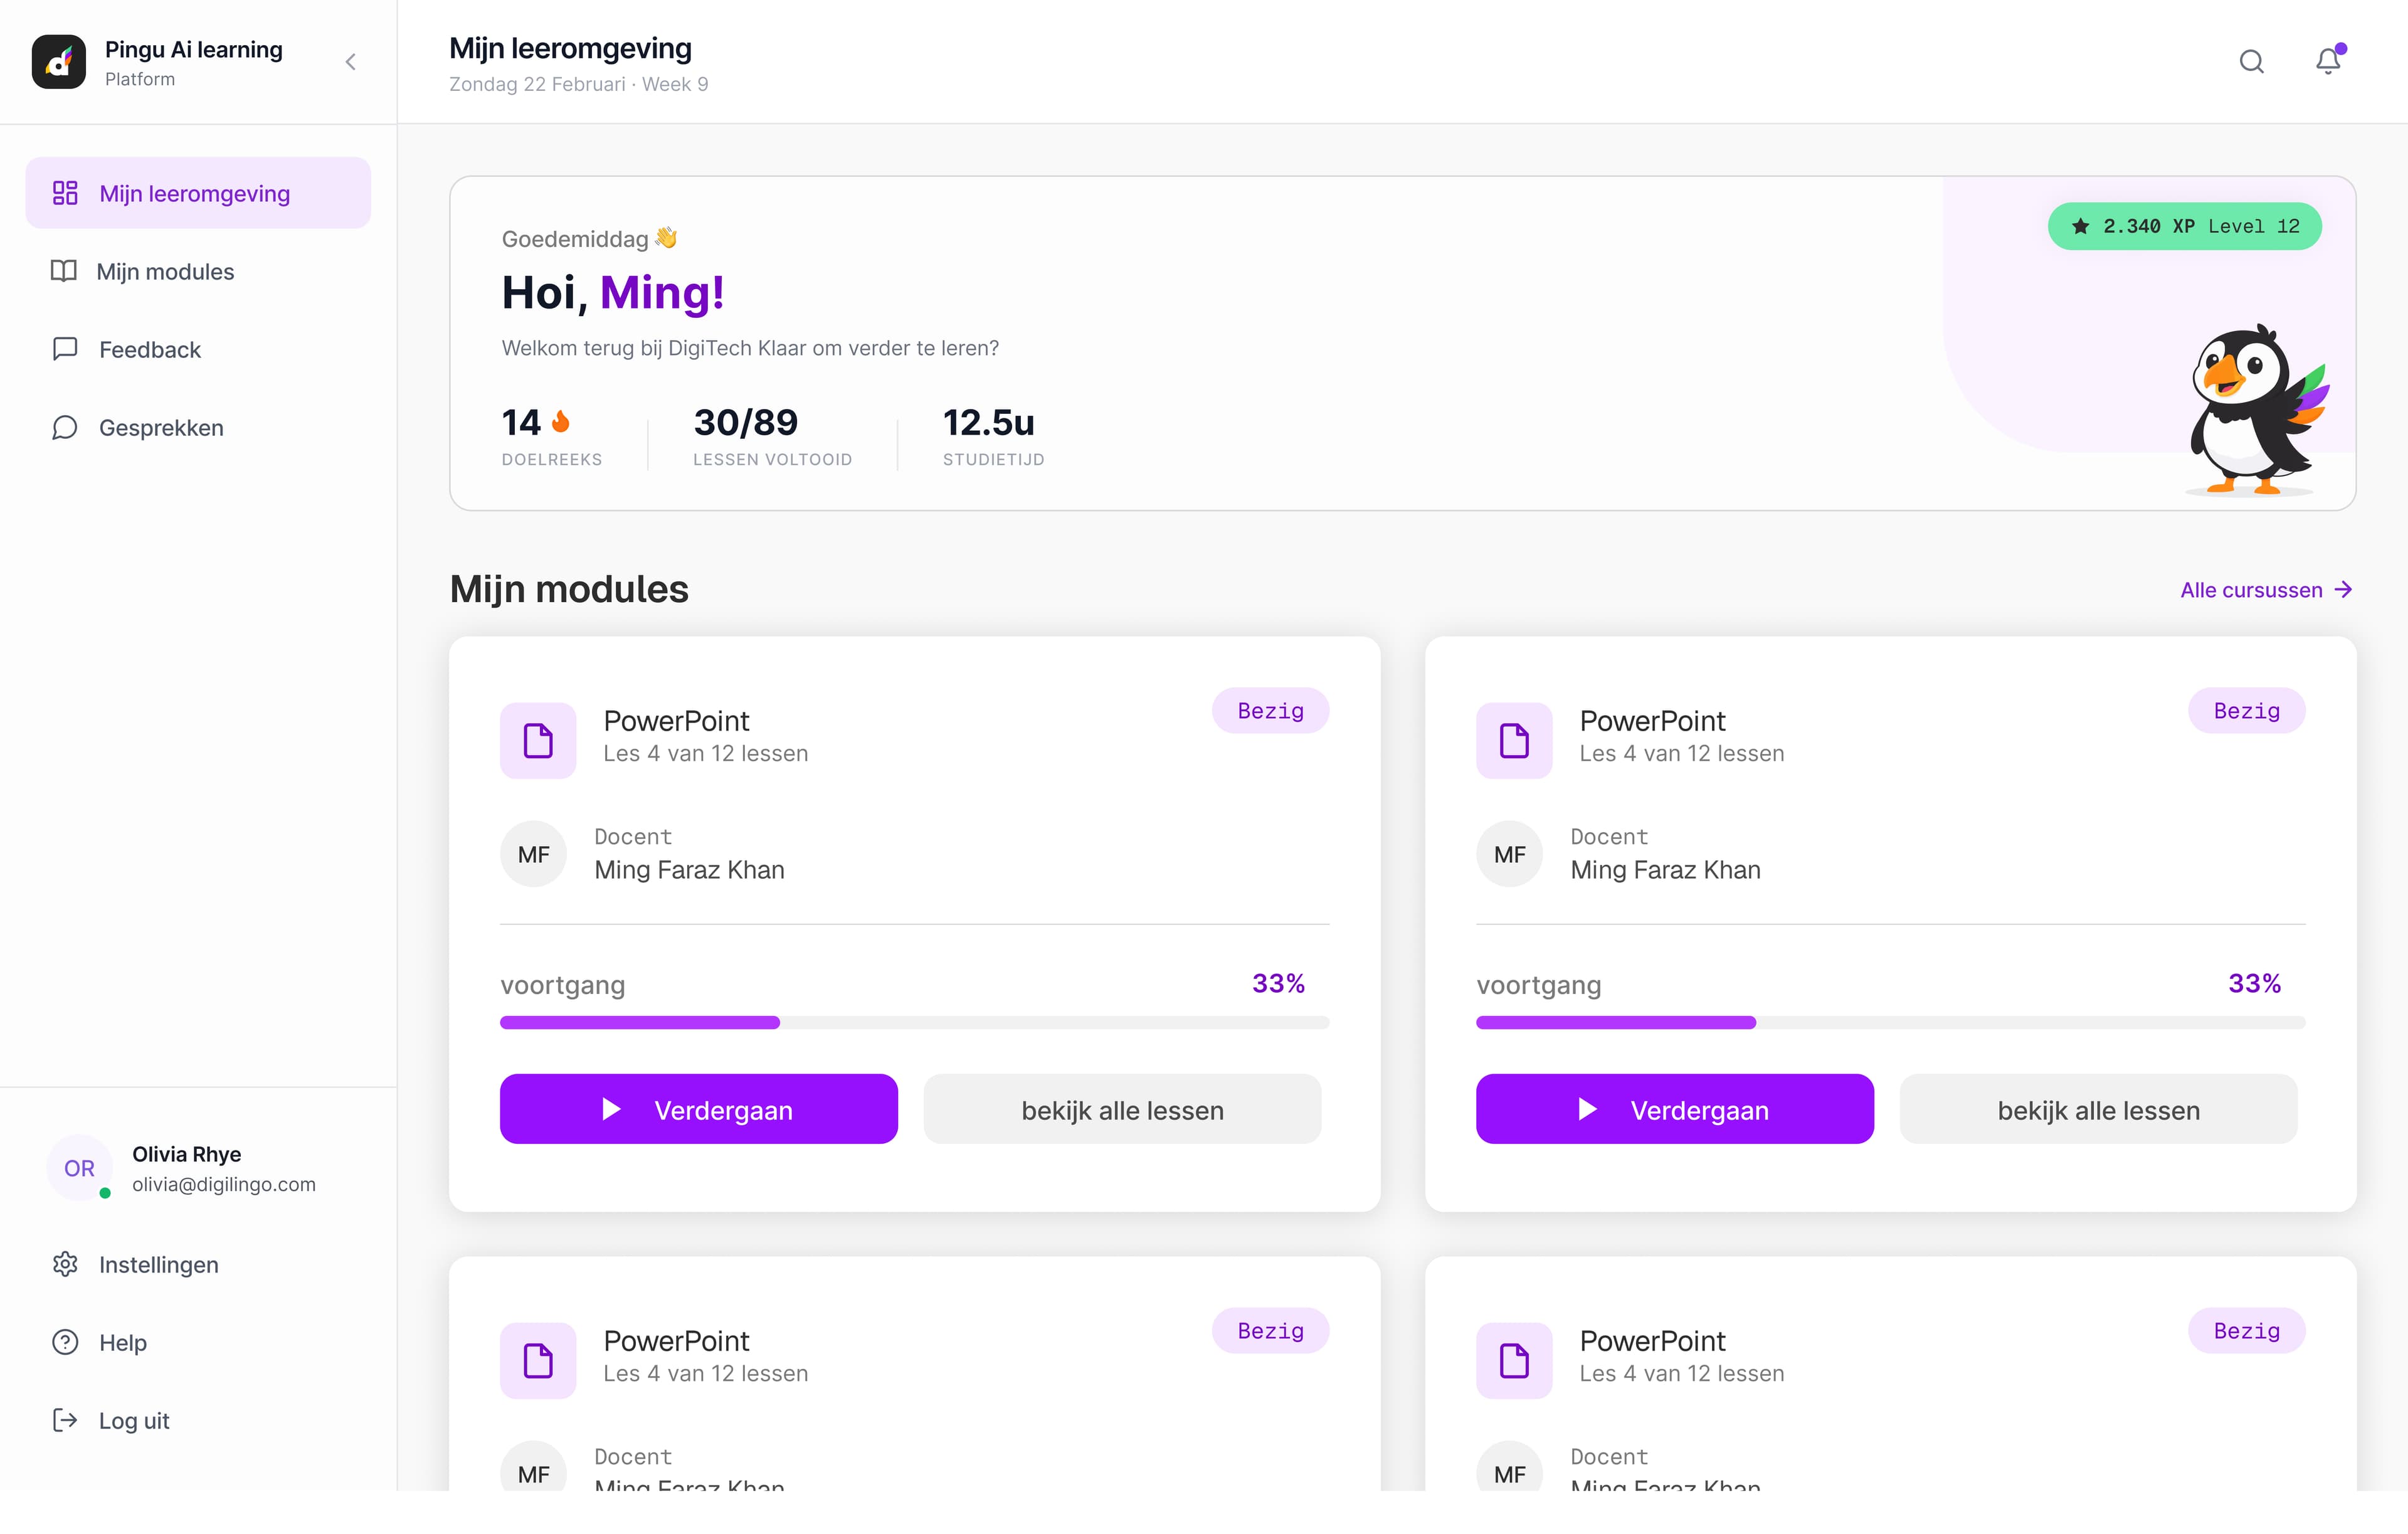
Task: Click Verdergaan on the top-right PowerPoint card
Action: pos(1674,1109)
